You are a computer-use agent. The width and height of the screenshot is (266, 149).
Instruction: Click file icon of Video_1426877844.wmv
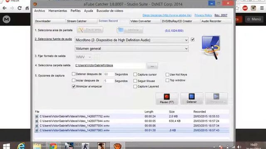point(37,121)
